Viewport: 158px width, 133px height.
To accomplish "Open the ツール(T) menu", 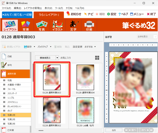I will tap(59, 8).
